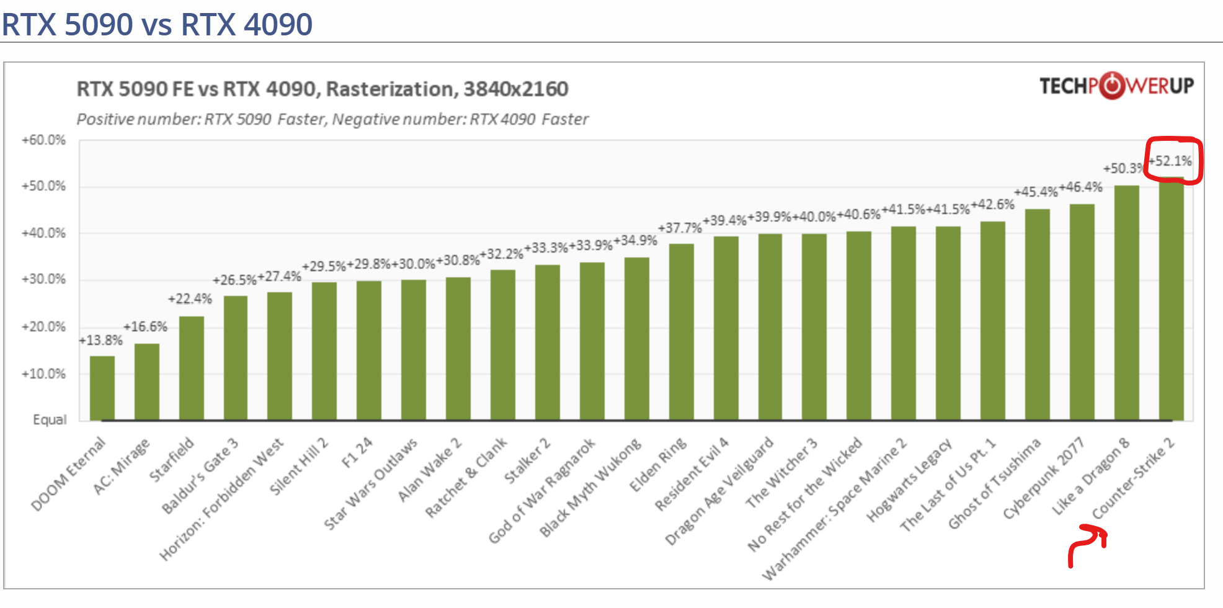
Task: Click the +45.4% value label
Action: (x=1036, y=192)
